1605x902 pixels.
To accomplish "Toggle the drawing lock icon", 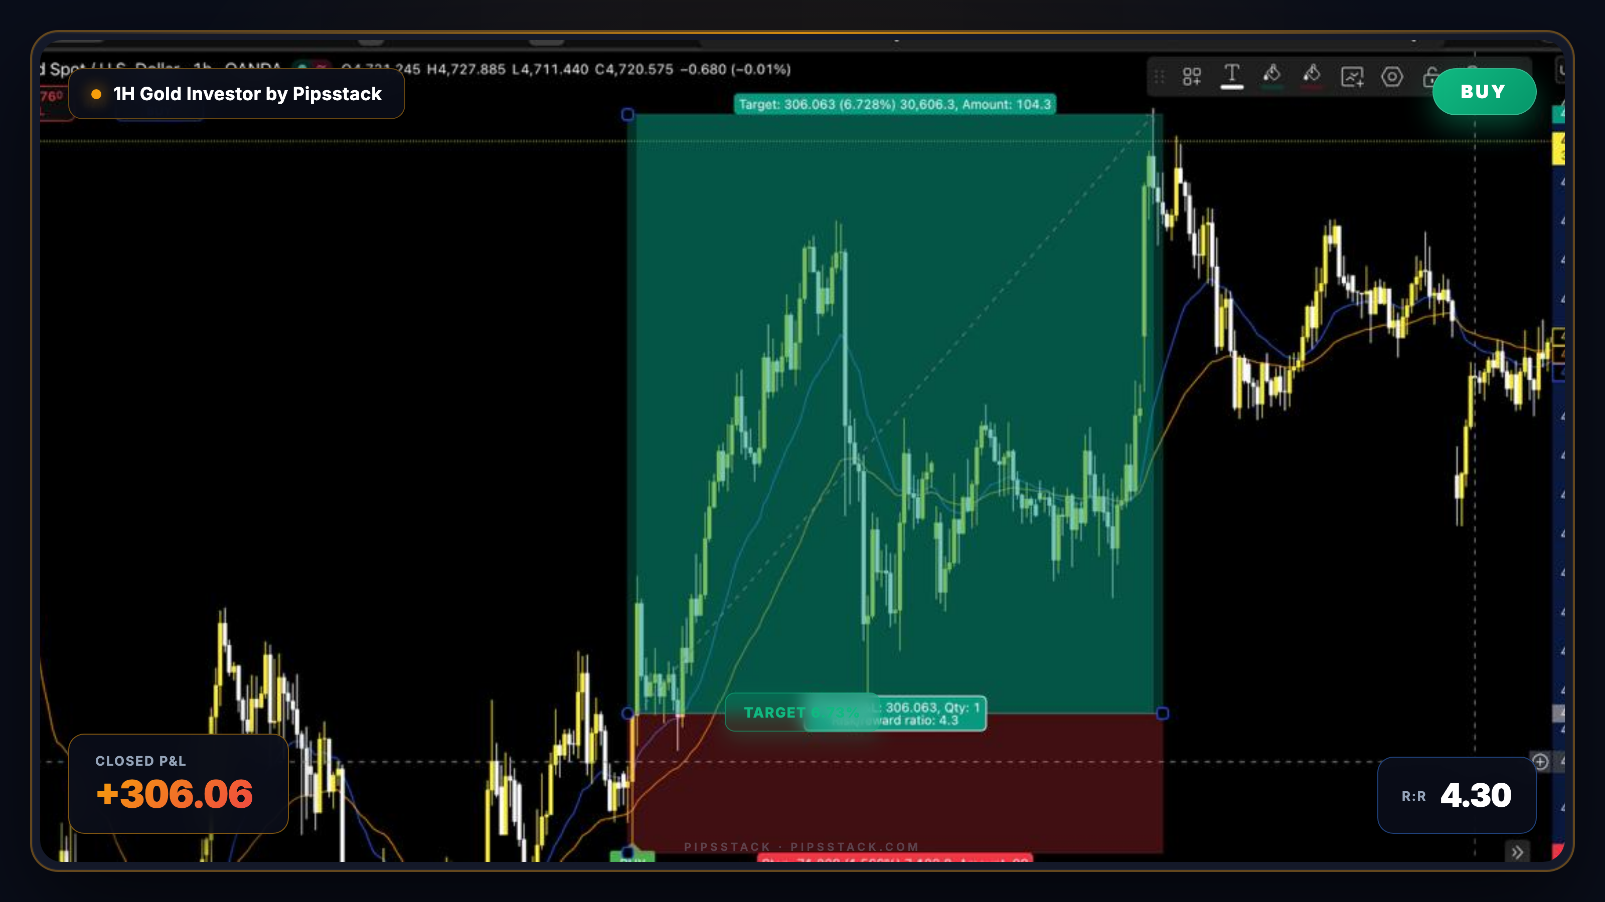I will point(1429,77).
